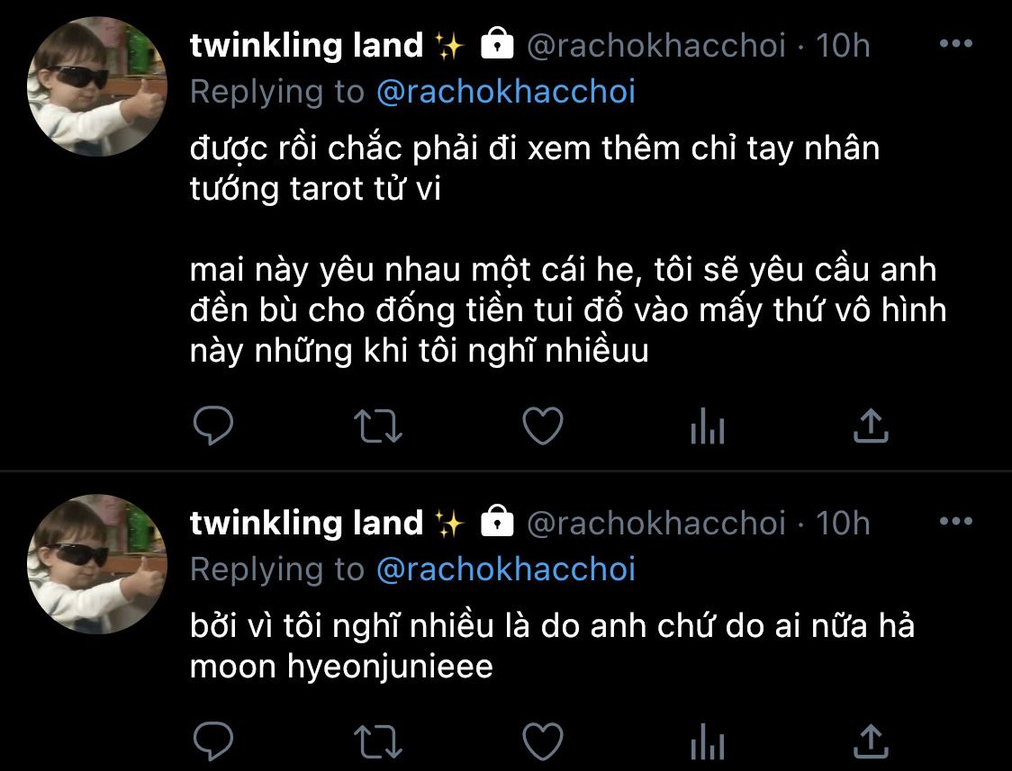
Task: Like the first tweet about tarot
Action: [x=543, y=426]
